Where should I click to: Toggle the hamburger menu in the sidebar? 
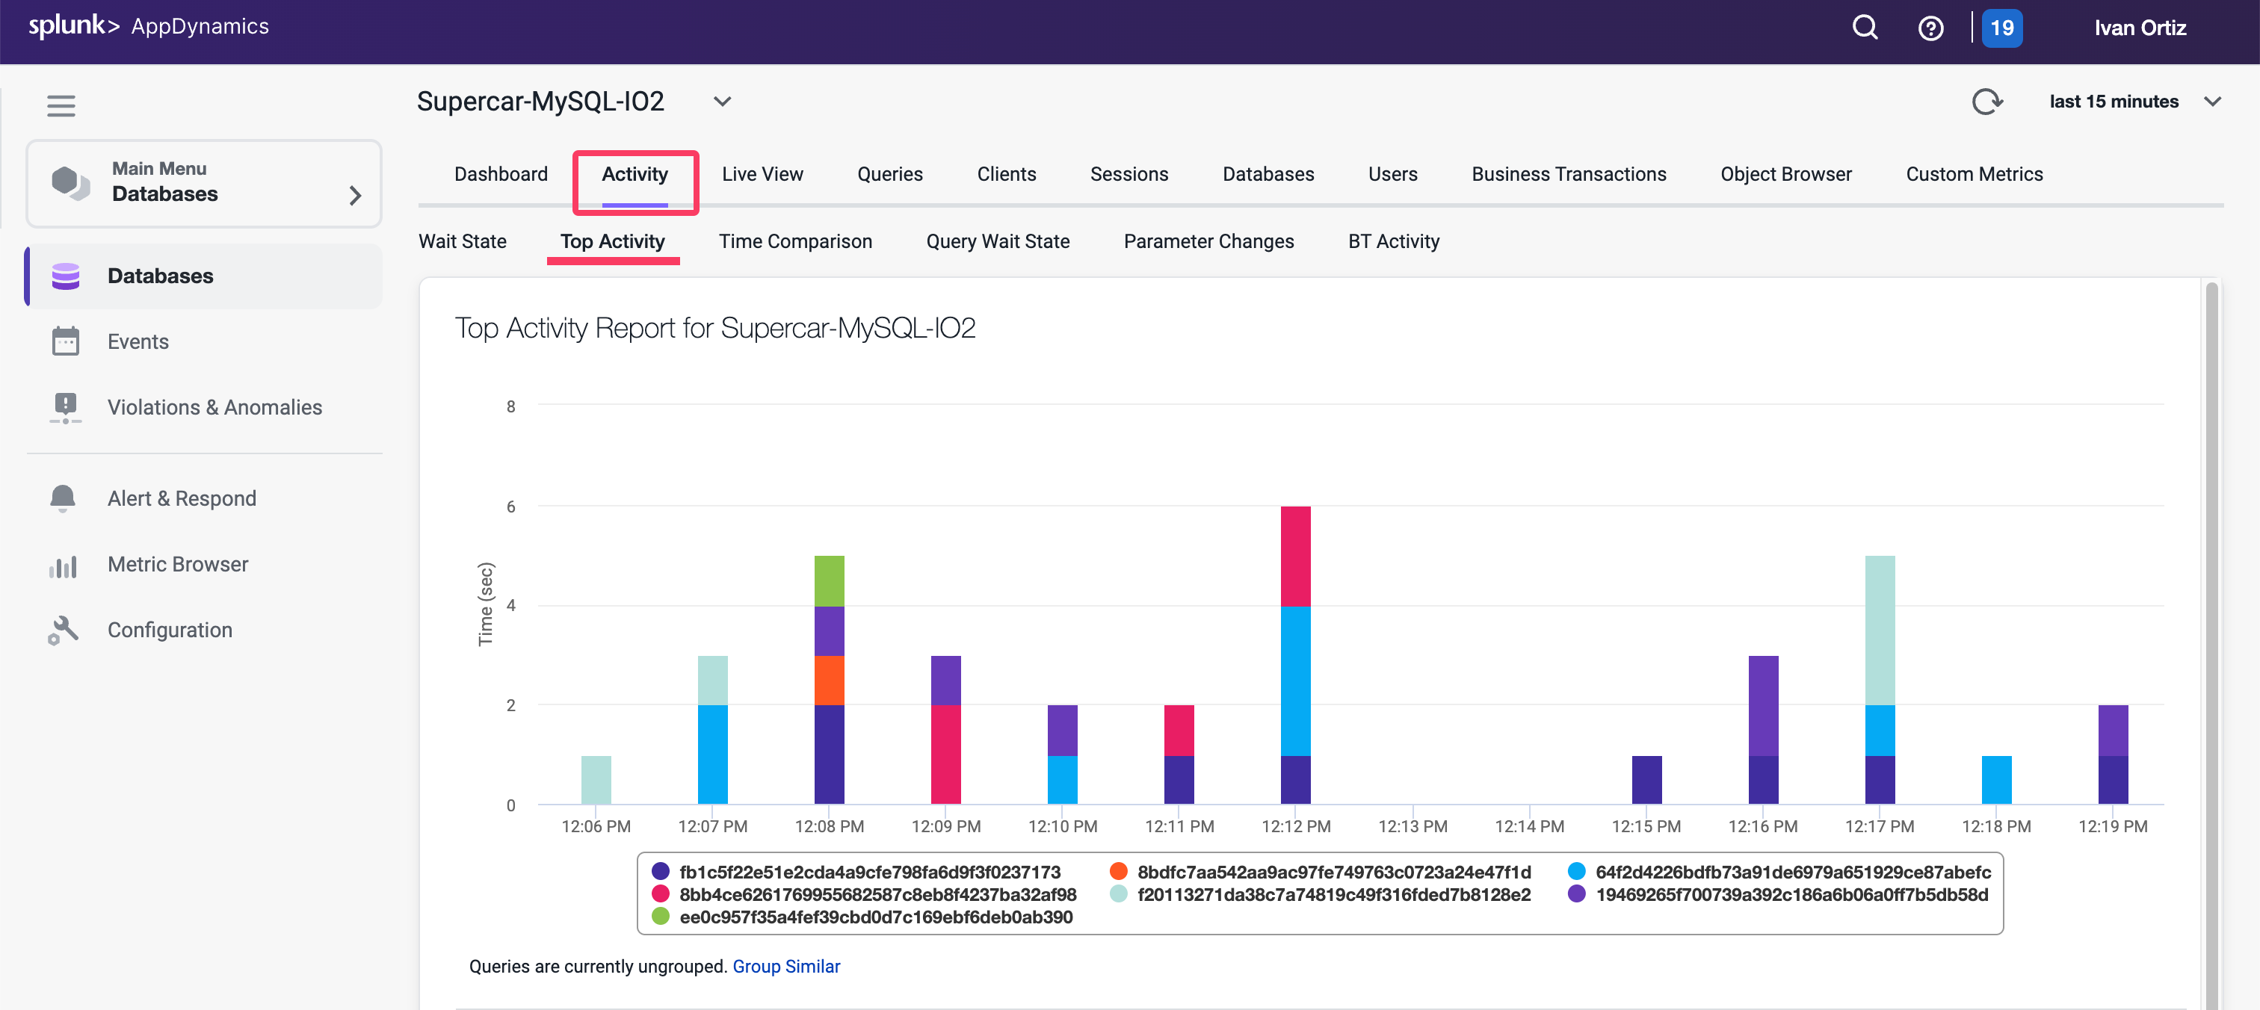point(61,105)
